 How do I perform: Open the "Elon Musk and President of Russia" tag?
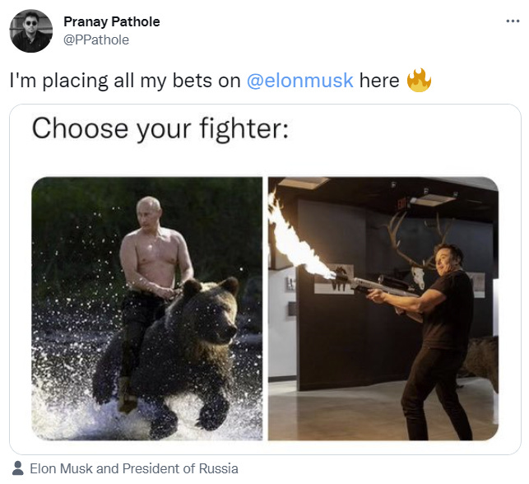click(134, 468)
